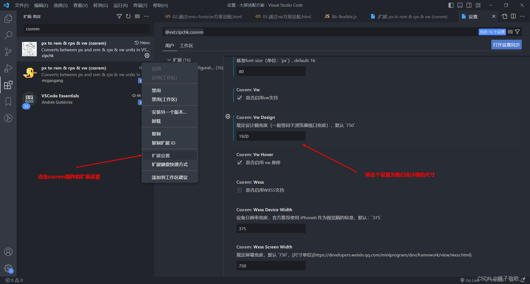530x284 pixels.
Task: Choose 卸载 in context menu
Action: [x=170, y=121]
